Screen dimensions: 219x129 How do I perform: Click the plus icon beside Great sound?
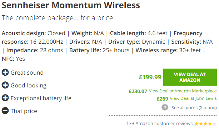(x=5, y=72)
